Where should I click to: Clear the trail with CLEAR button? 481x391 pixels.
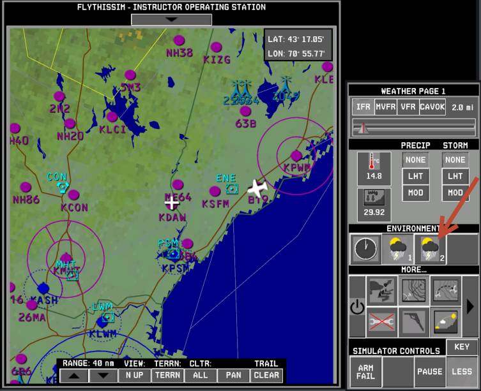266,376
